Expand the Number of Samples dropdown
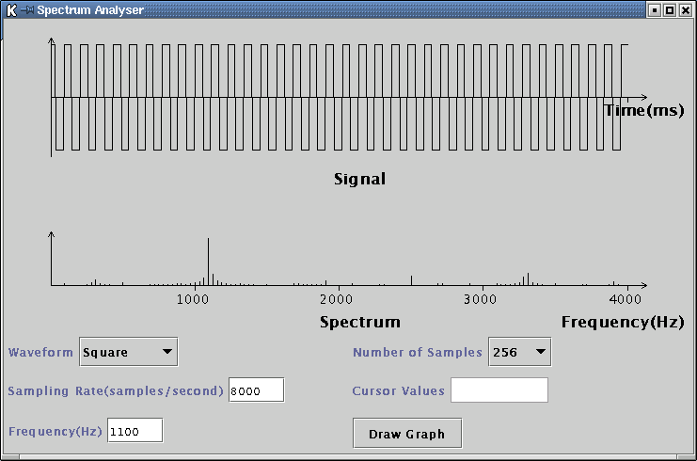Viewport: 697px width, 461px height. tap(519, 352)
